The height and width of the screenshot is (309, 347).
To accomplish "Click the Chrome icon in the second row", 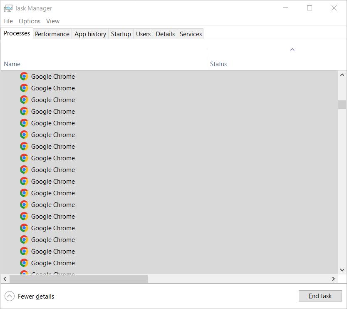I will (x=24, y=88).
